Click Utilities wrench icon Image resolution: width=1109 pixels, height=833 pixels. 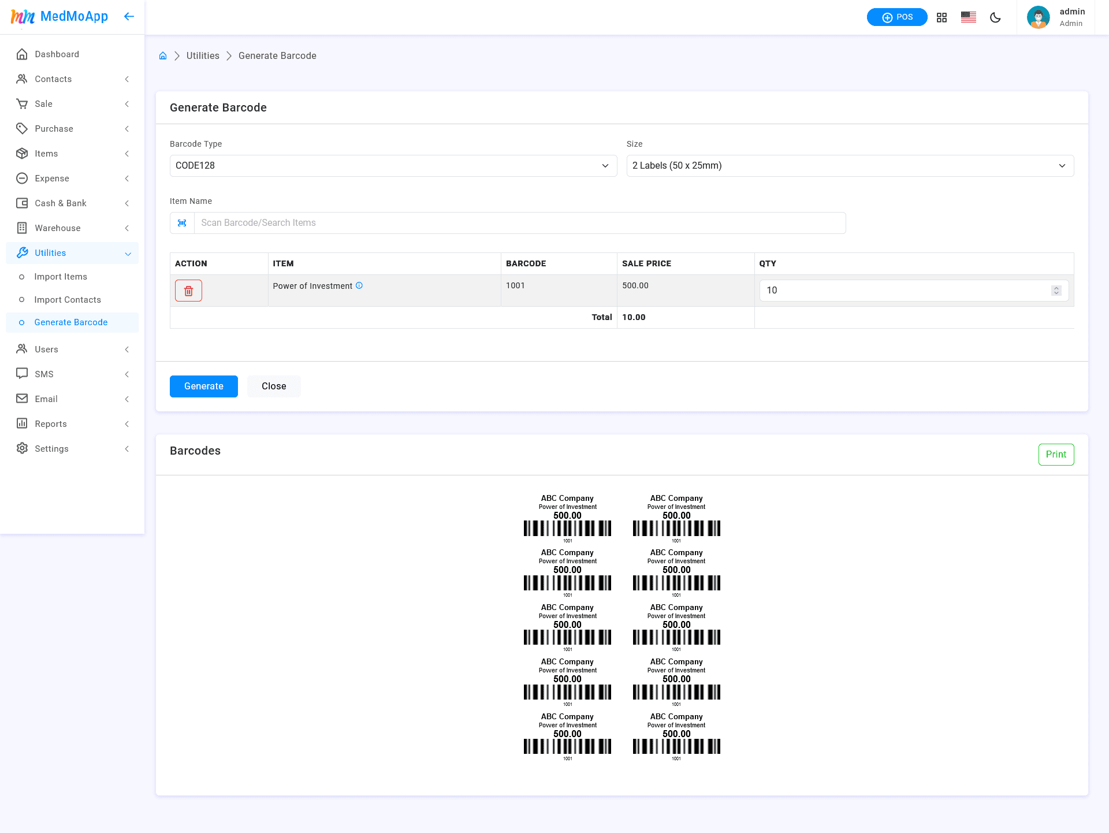pos(22,253)
